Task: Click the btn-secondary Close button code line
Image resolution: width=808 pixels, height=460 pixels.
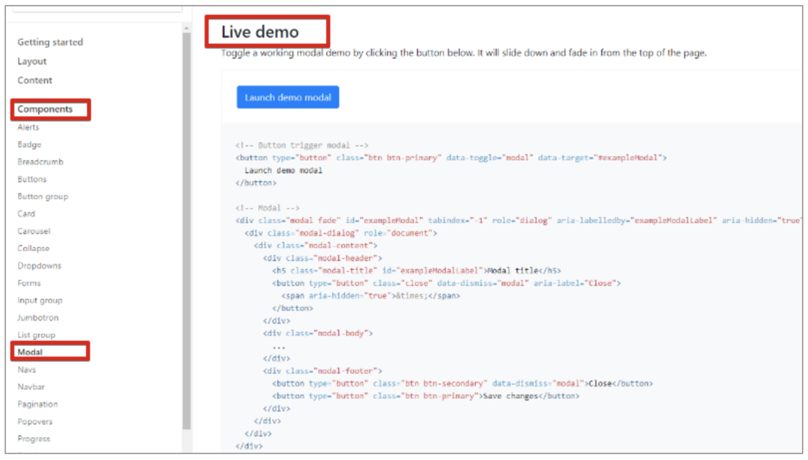Action: point(462,383)
